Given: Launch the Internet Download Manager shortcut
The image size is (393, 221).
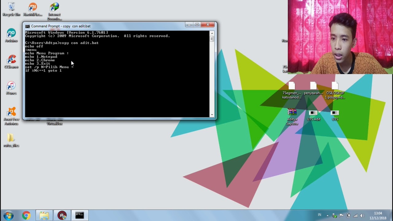Looking at the screenshot, I should click(54, 11).
